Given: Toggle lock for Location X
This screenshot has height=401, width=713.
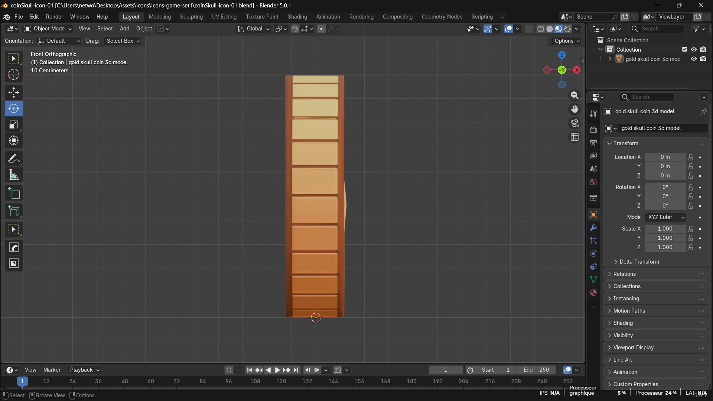Looking at the screenshot, I should coord(691,157).
